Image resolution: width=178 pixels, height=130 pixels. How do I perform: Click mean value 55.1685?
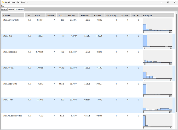(x=40, y=100)
